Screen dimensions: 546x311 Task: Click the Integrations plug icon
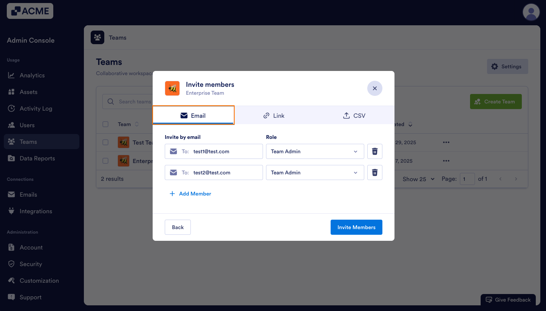pos(11,211)
